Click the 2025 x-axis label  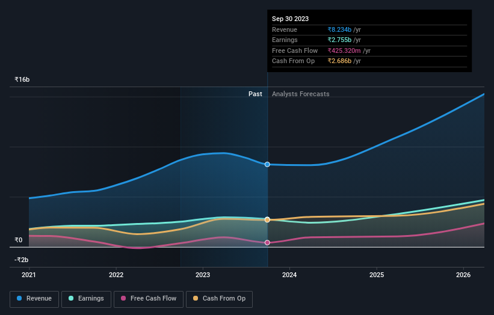pos(377,275)
